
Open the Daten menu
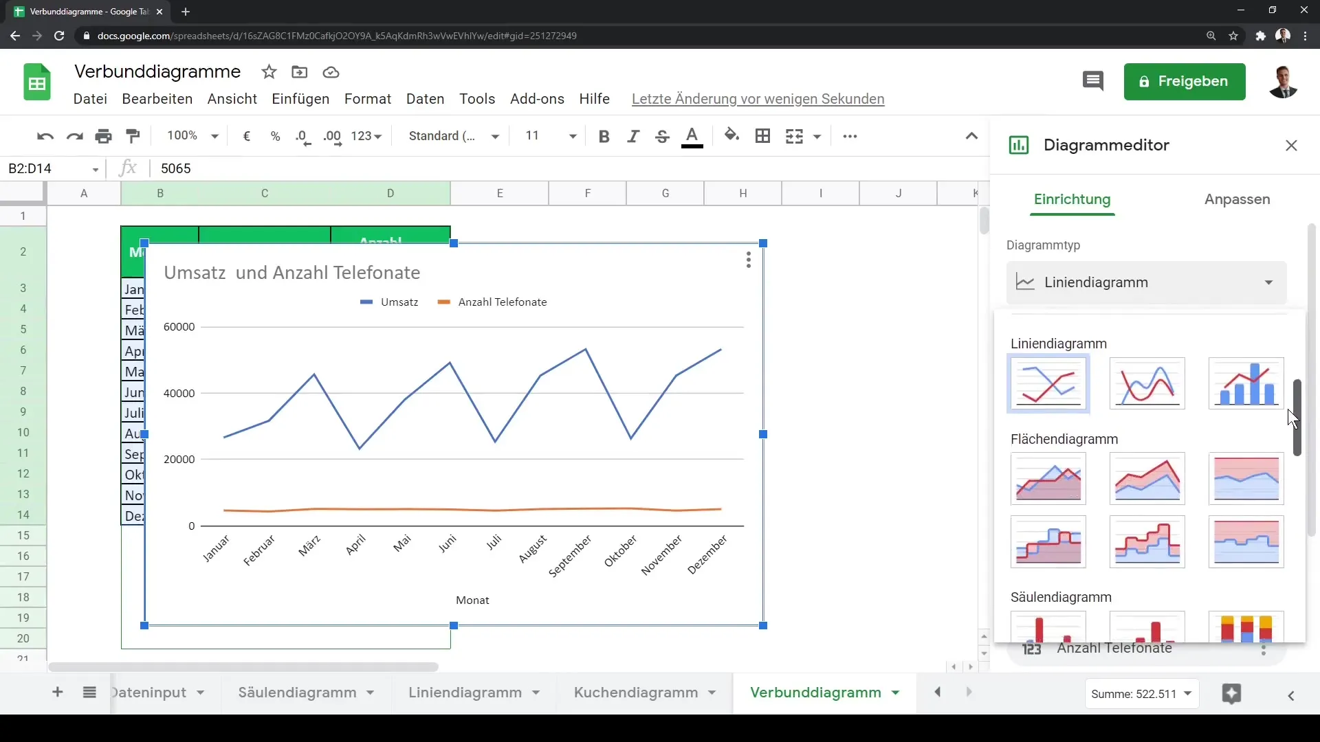(426, 99)
